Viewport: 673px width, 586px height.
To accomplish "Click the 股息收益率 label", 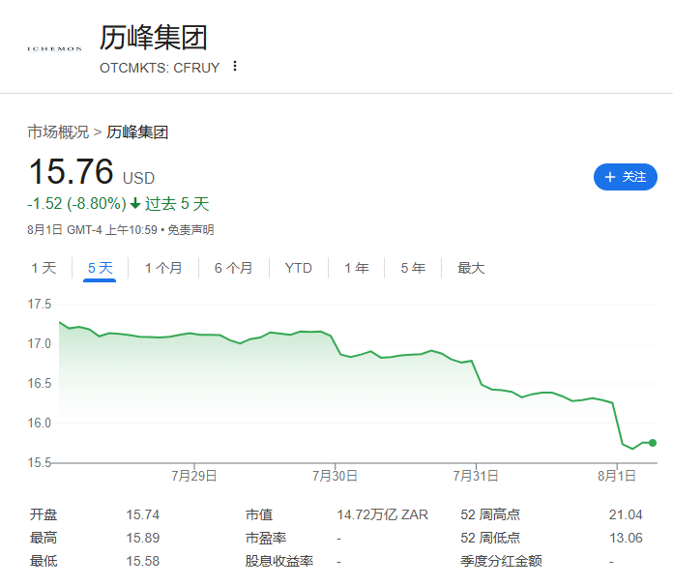I will click(279, 561).
